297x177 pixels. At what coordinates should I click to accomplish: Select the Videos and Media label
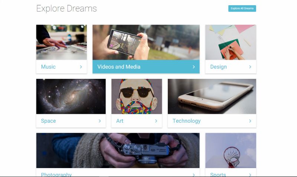119,67
